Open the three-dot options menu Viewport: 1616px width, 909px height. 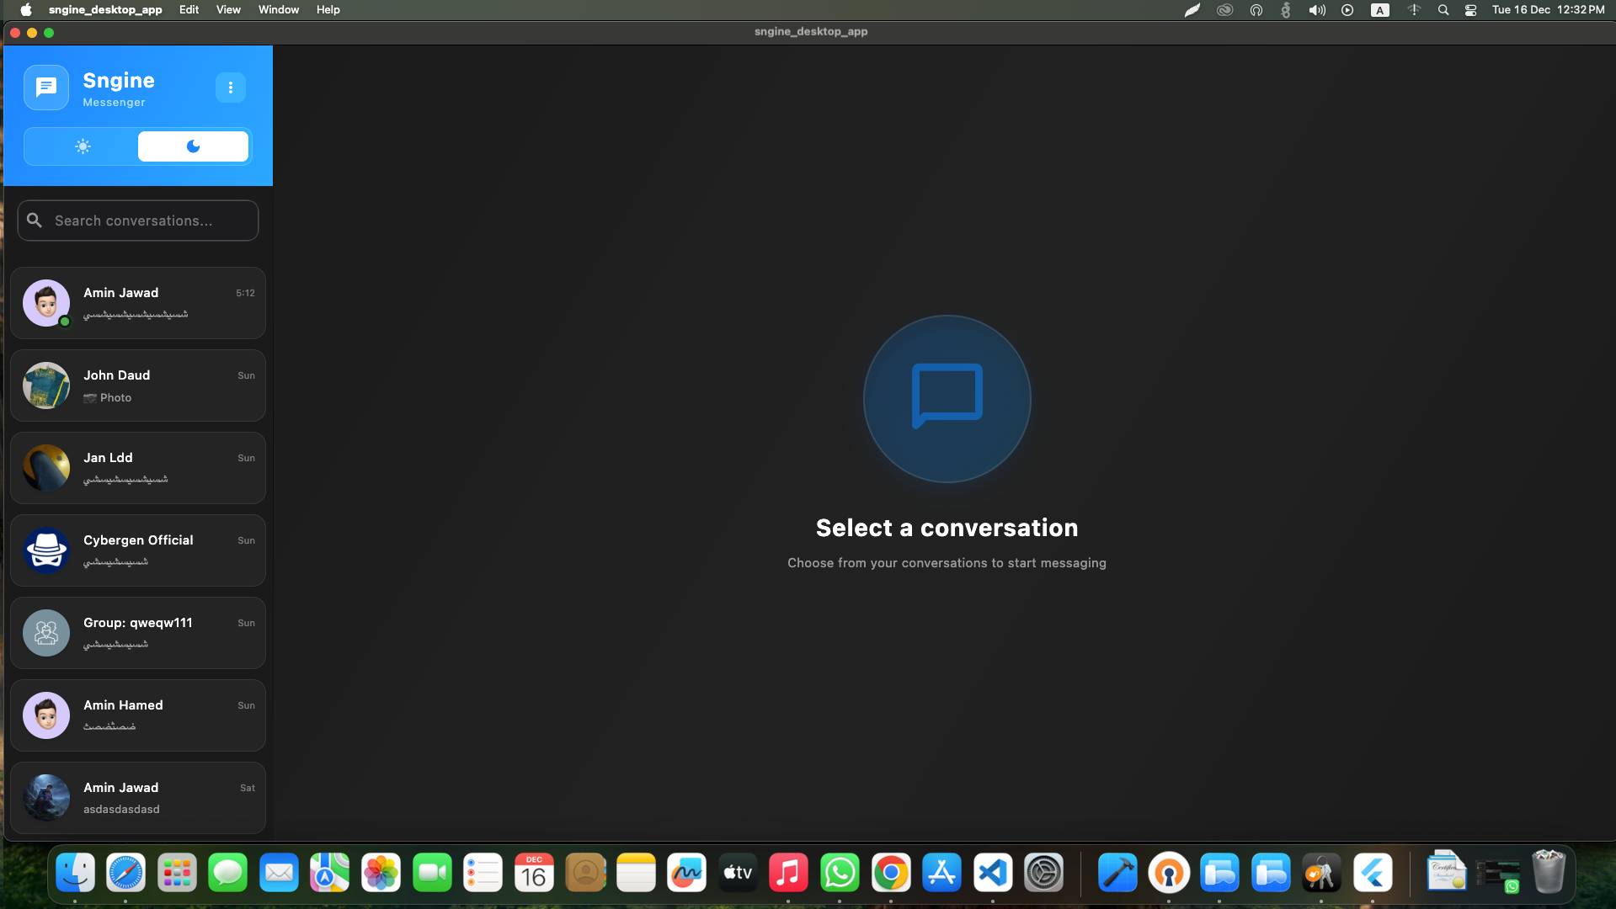[x=231, y=87]
